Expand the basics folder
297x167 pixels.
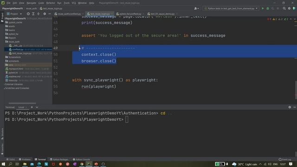[10, 30]
